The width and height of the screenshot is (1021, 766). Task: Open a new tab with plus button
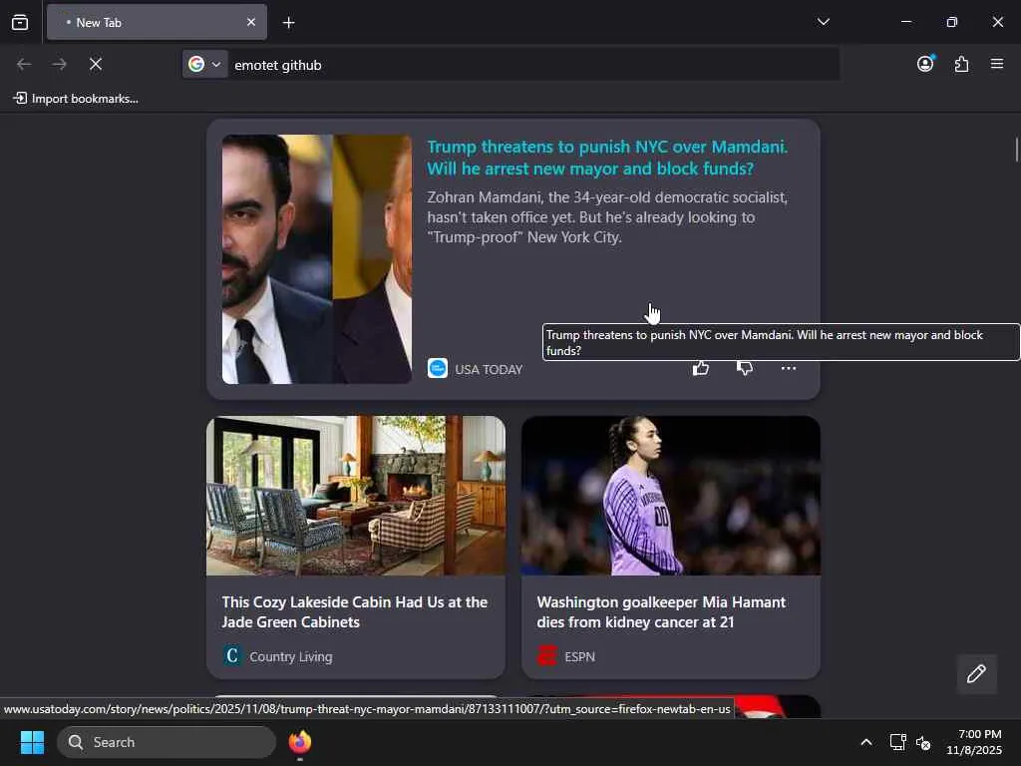pos(288,23)
